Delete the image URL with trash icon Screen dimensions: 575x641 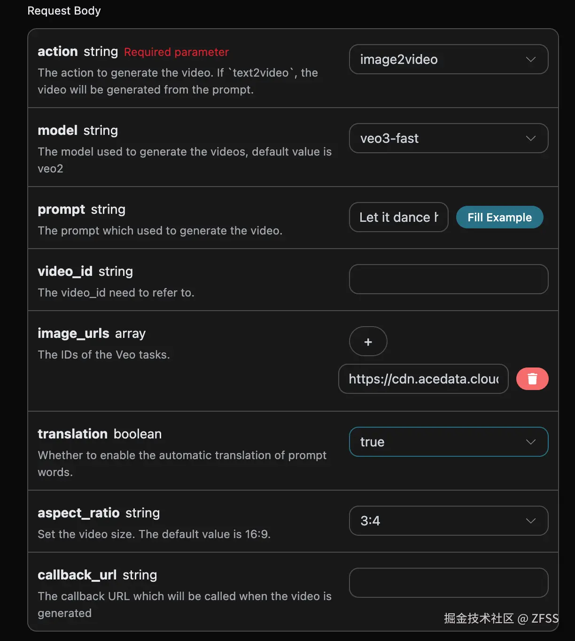tap(532, 379)
